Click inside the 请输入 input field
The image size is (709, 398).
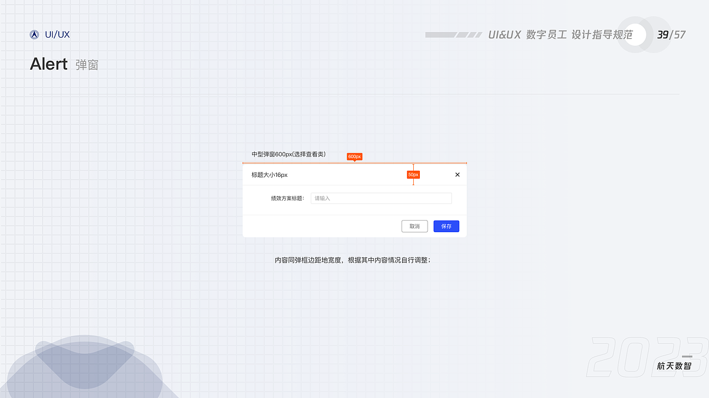pos(381,198)
